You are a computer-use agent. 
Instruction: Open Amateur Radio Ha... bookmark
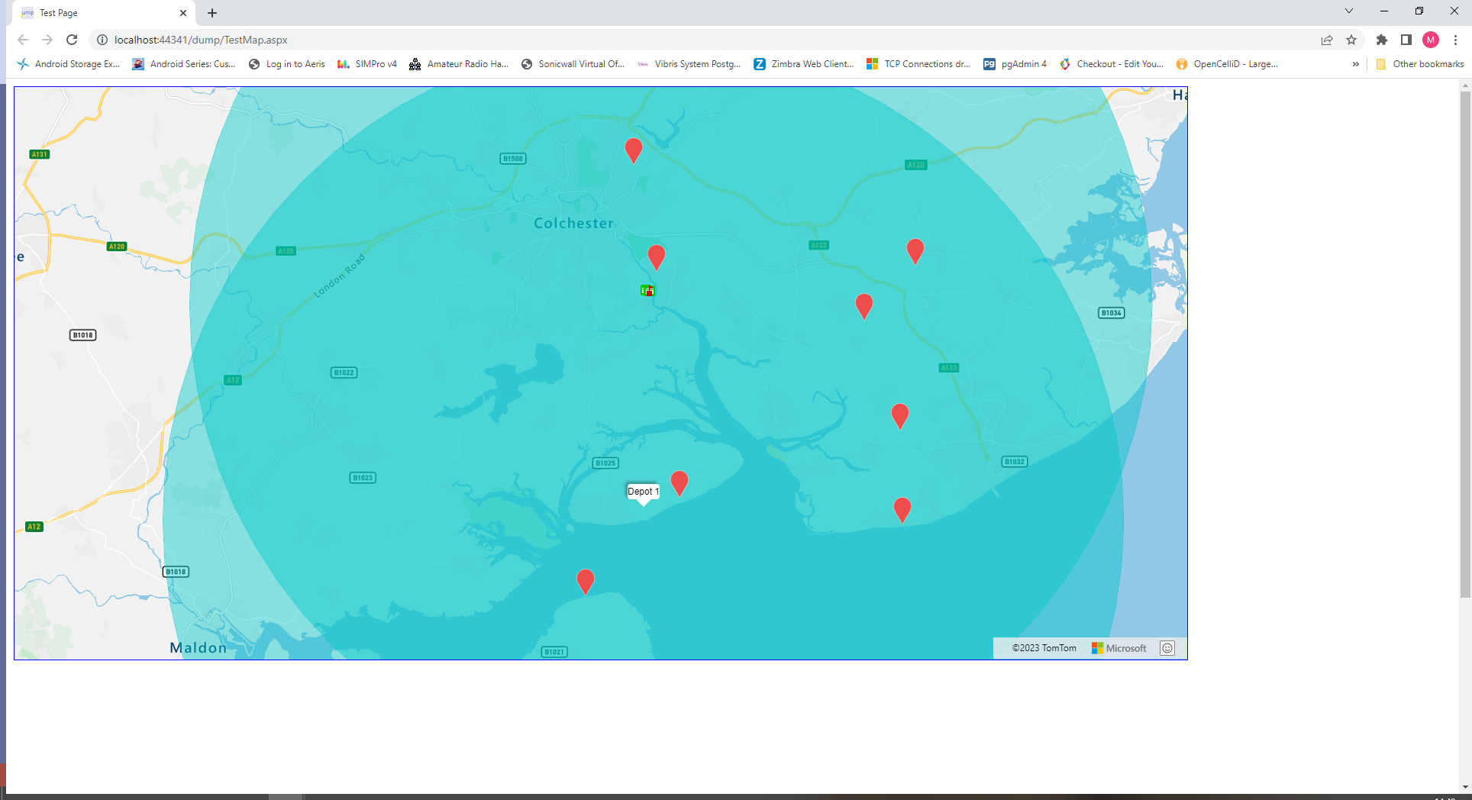coord(459,64)
